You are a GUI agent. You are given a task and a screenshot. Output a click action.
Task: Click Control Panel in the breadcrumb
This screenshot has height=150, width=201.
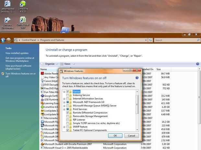29,40
